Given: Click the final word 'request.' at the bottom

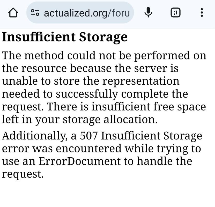Looking at the screenshot, I should pos(23,174).
